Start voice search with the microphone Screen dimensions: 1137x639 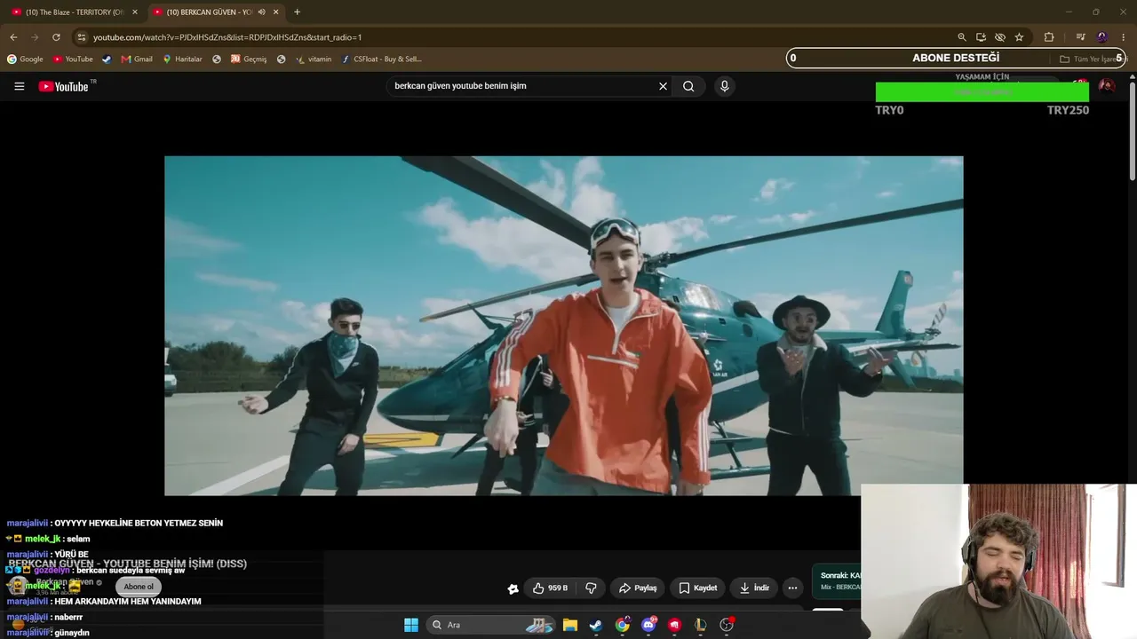pos(724,86)
